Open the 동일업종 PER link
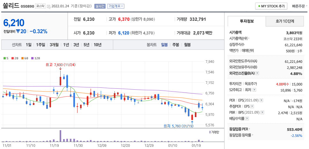 (240, 129)
